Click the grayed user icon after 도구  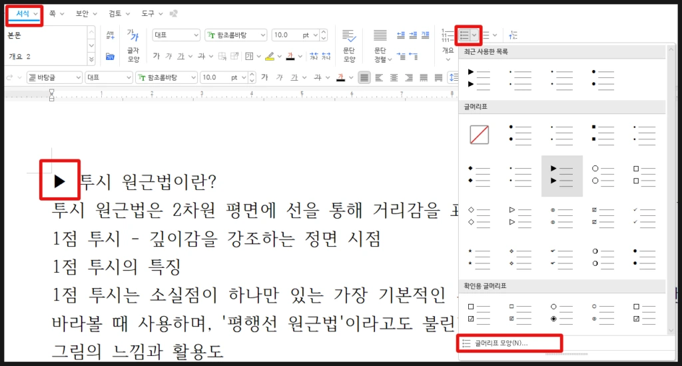pos(174,13)
